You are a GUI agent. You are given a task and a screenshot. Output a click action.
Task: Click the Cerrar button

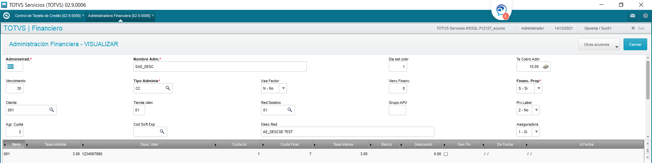[635, 44]
